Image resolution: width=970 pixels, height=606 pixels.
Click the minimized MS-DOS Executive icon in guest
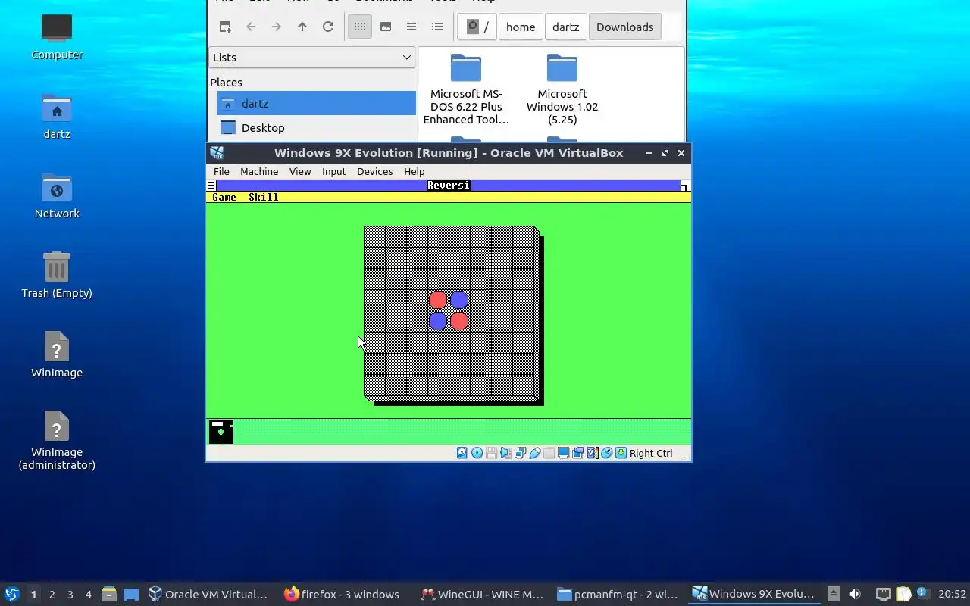coord(221,432)
